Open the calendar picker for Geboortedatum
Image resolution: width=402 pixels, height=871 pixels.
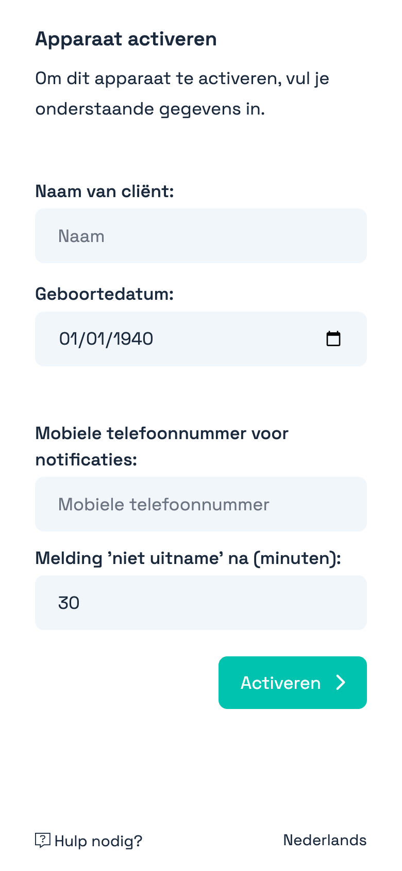pyautogui.click(x=333, y=339)
